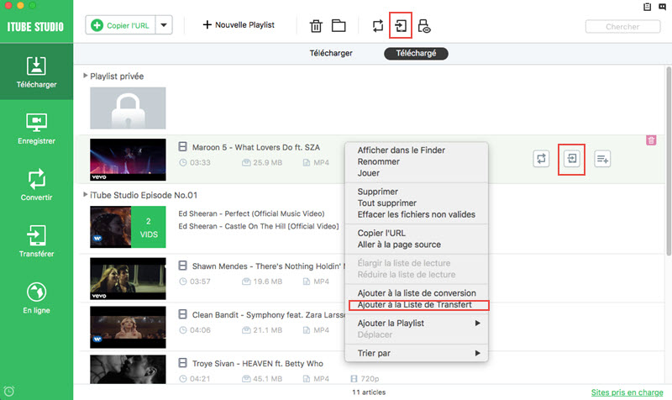Select 'Maroon 5 - What Lovers Do ft. SZA' title
This screenshot has height=400, width=672.
256,147
